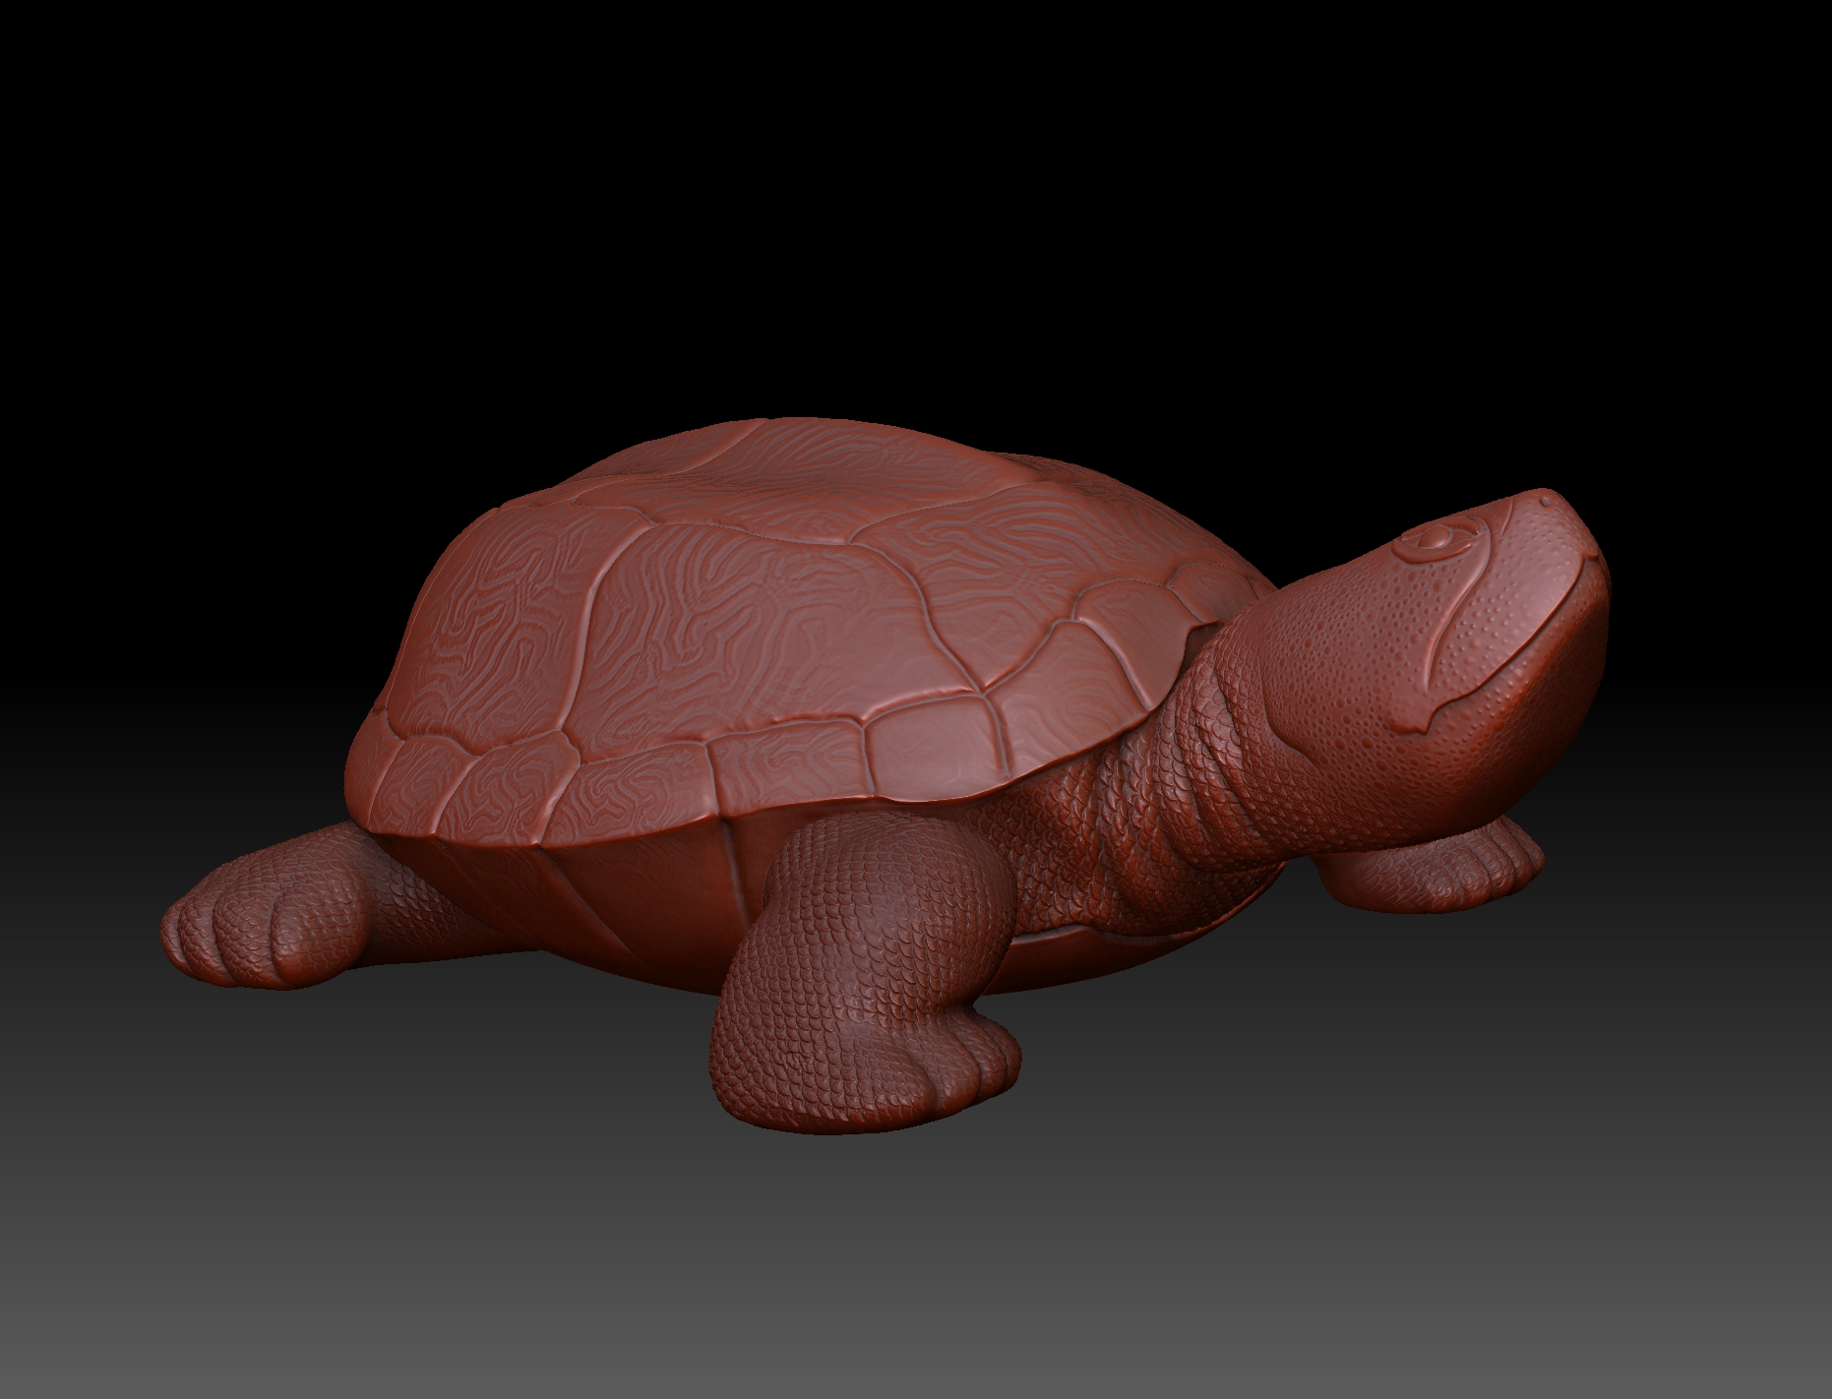Click the dark background above the turtle
Viewport: 1832px width, 1399px height.
(915, 197)
